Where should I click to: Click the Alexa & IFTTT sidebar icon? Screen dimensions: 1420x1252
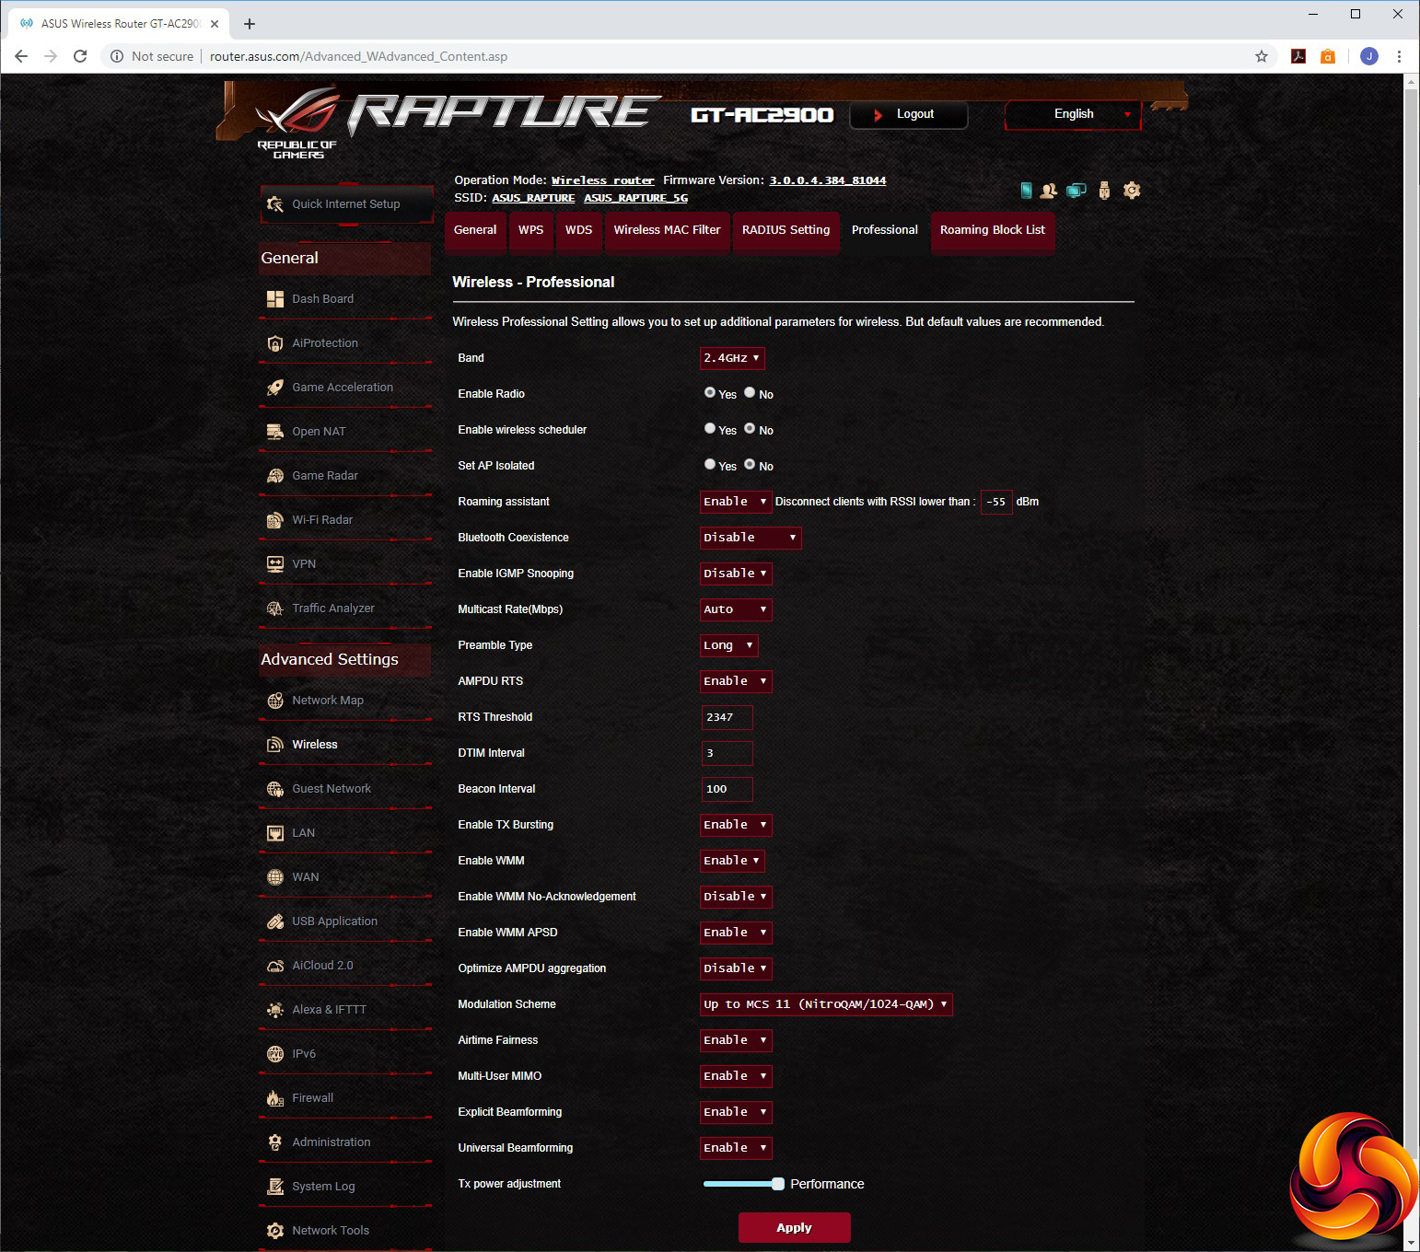(274, 1010)
